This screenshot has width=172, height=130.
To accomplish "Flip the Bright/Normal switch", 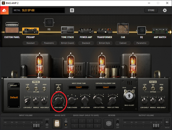I will coord(58,88).
